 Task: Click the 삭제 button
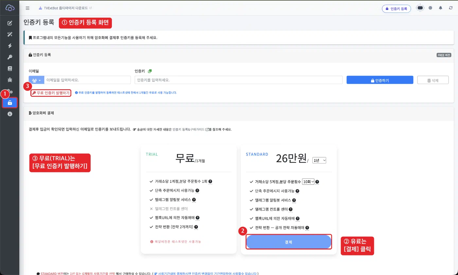point(433,80)
